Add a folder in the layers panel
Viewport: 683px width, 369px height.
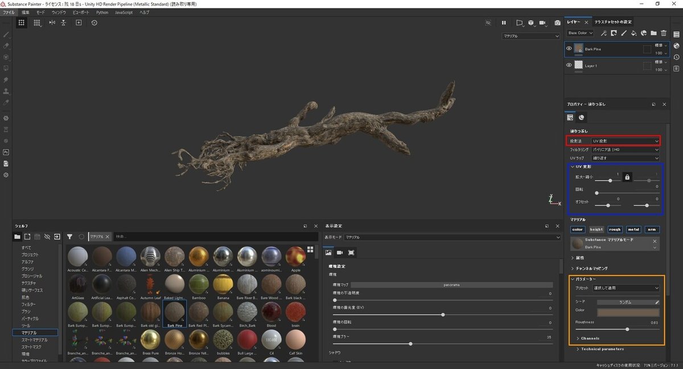point(653,33)
